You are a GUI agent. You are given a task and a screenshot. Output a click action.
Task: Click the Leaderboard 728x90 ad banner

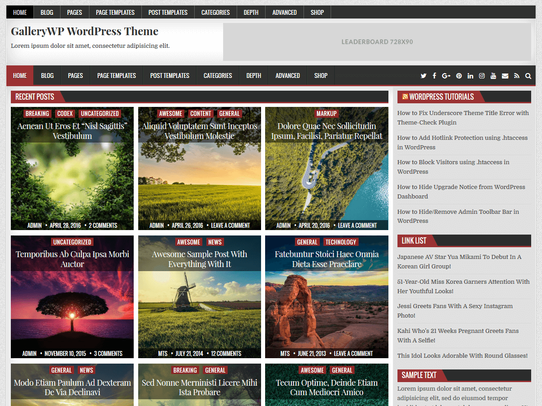[377, 42]
